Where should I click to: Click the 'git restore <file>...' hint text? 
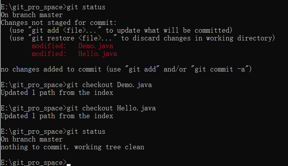(74, 38)
